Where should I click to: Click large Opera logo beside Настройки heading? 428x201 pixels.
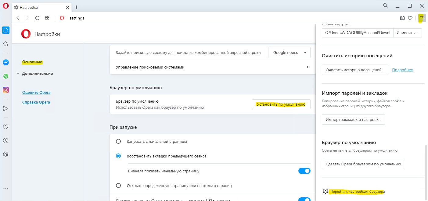click(26, 34)
